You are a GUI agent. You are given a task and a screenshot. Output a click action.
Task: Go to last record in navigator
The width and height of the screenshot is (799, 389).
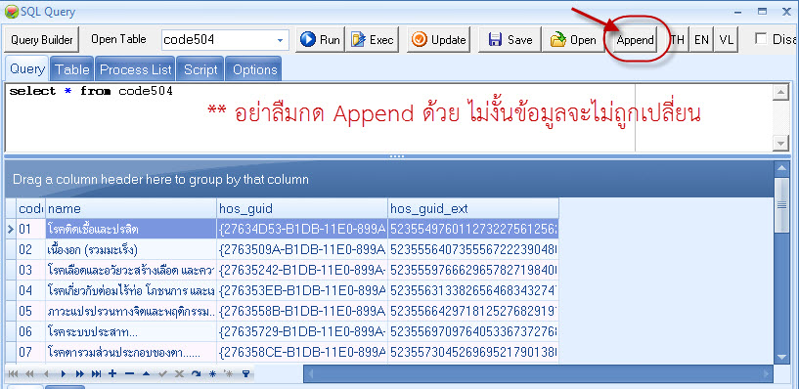tap(96, 373)
